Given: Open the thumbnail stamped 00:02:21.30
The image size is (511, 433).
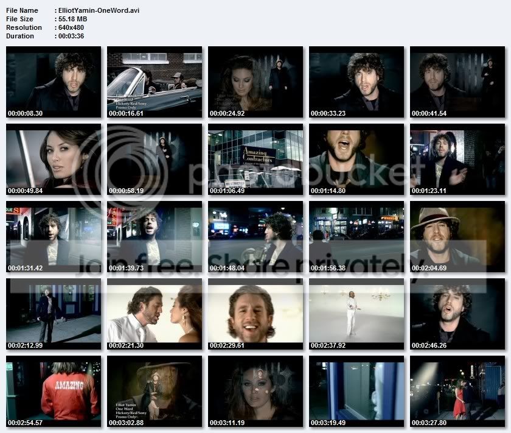Looking at the screenshot, I should coord(155,314).
